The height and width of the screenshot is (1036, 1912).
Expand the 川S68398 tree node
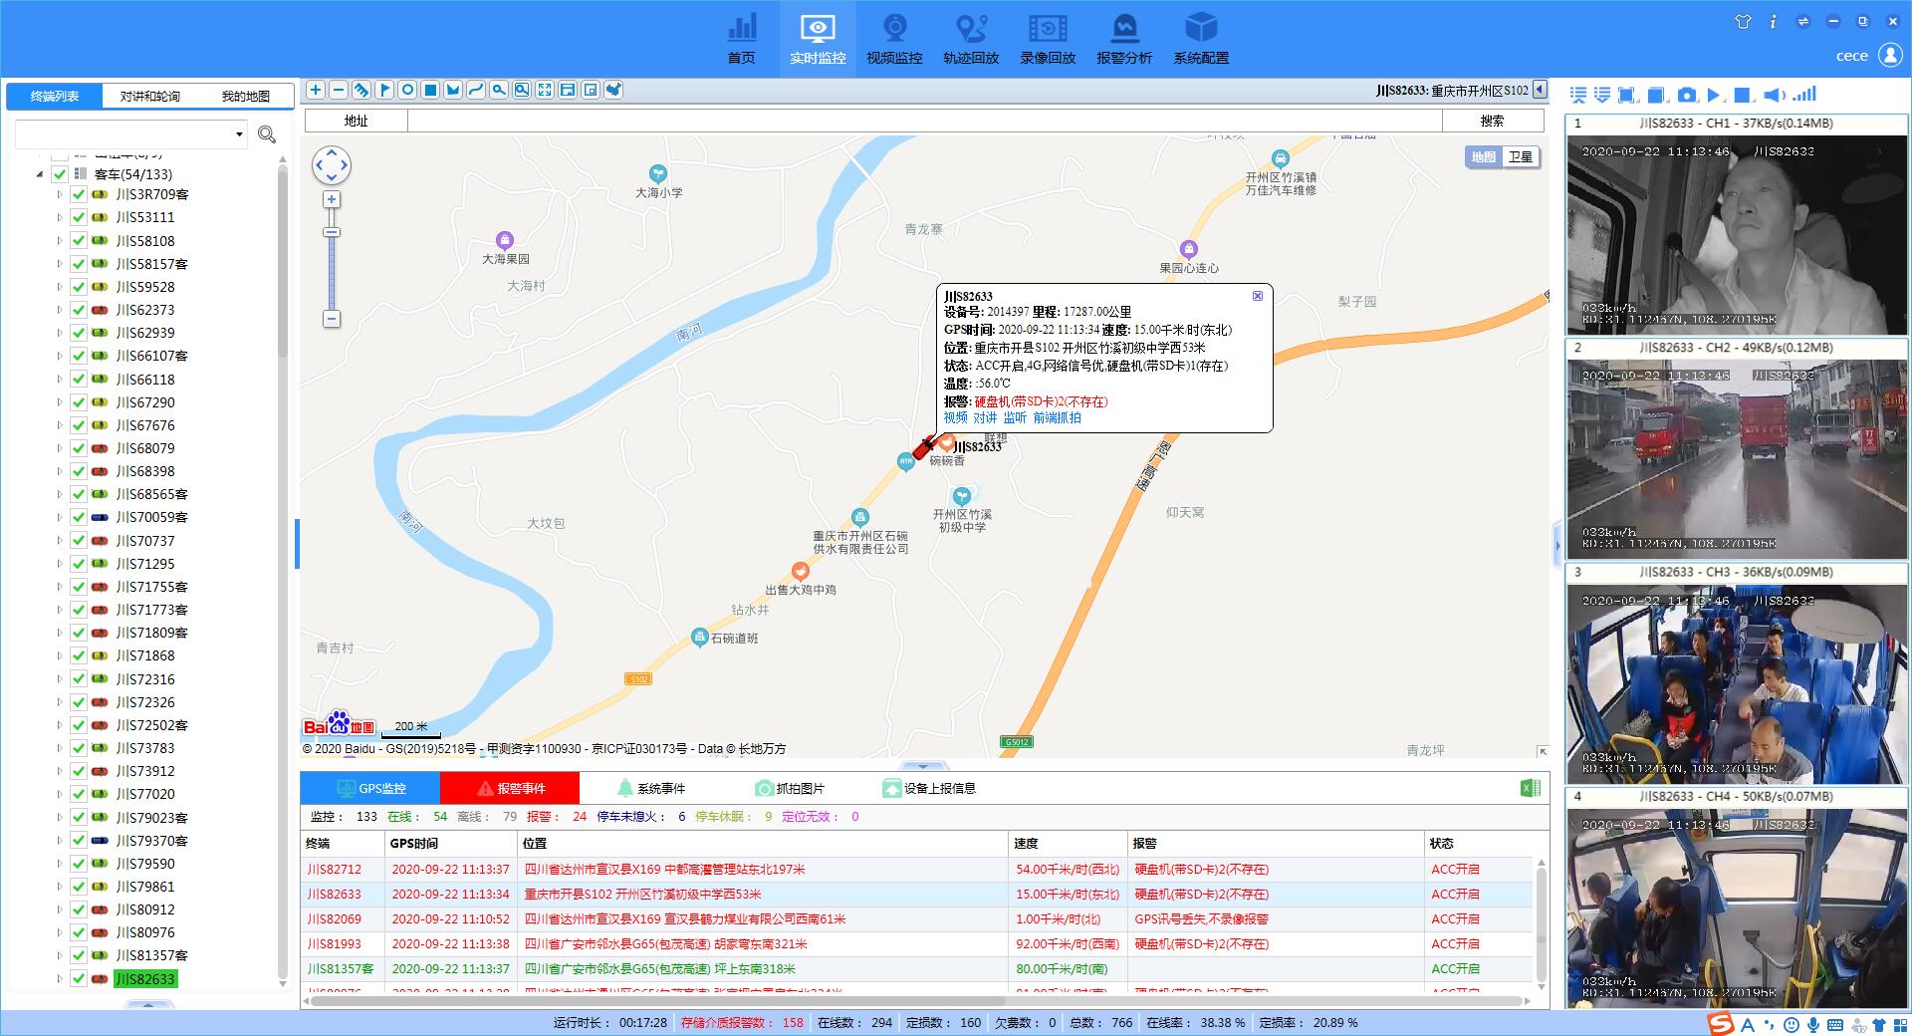point(59,471)
